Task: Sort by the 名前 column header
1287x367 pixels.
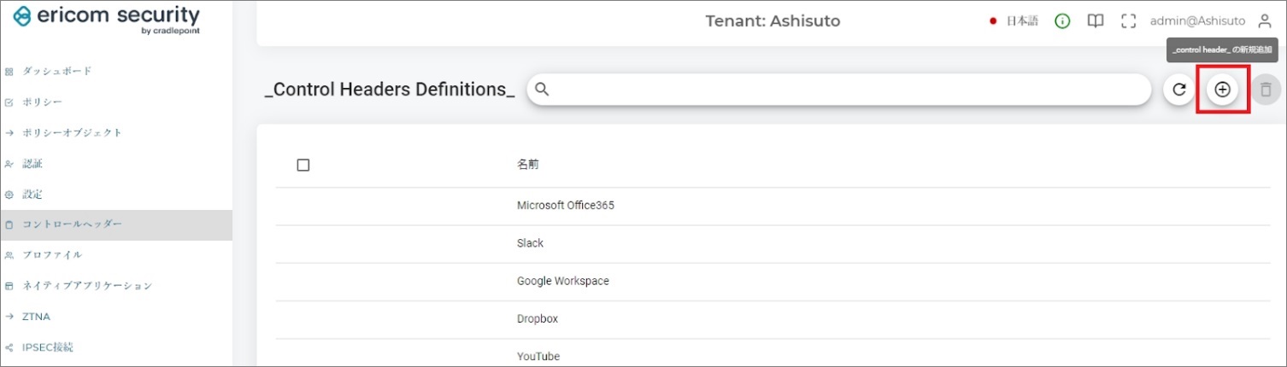Action: coord(527,165)
